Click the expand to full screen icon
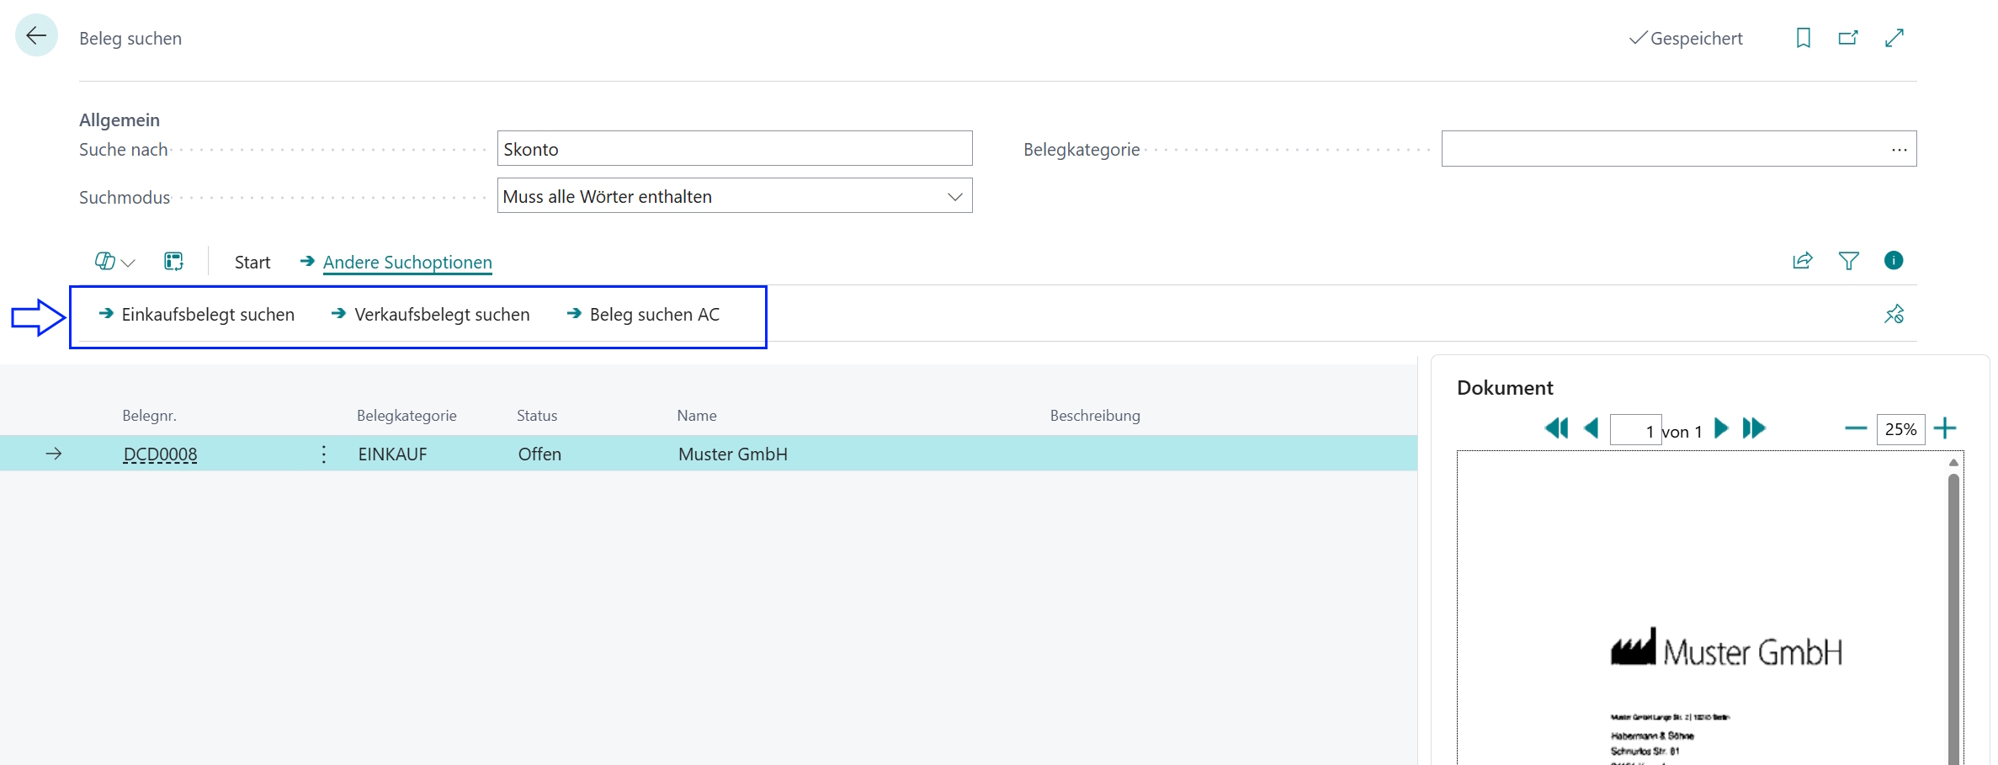The height and width of the screenshot is (765, 1998). click(x=1894, y=38)
